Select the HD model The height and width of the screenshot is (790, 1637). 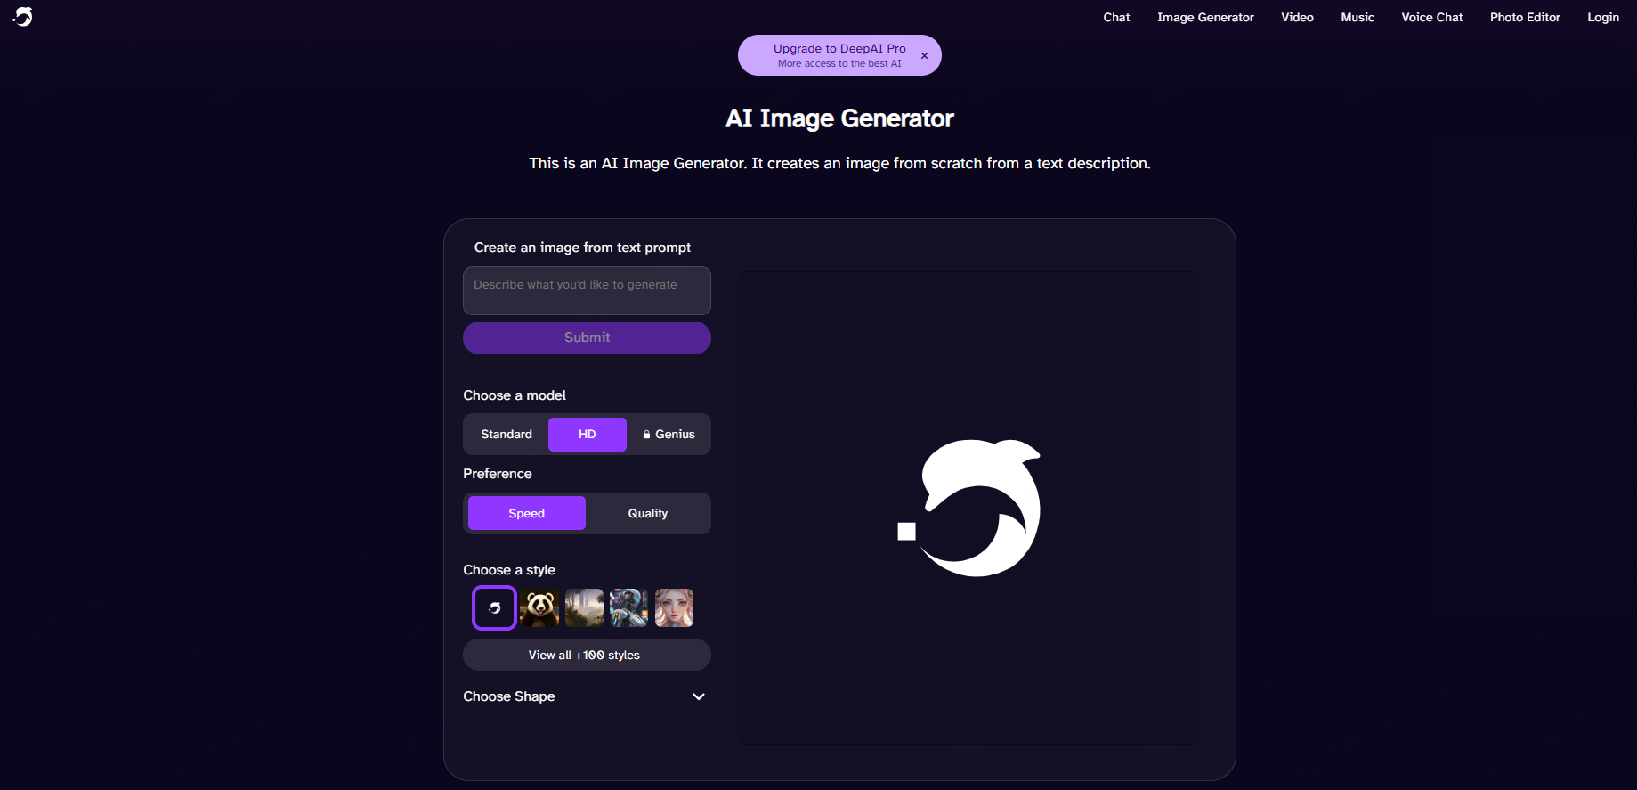click(x=588, y=435)
